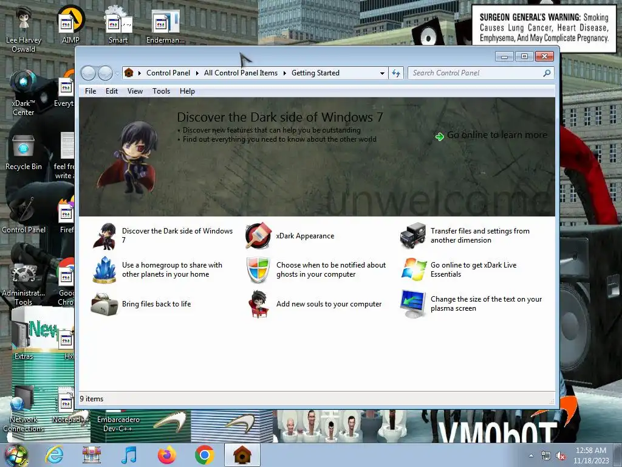Open the Edit menu

click(x=112, y=91)
